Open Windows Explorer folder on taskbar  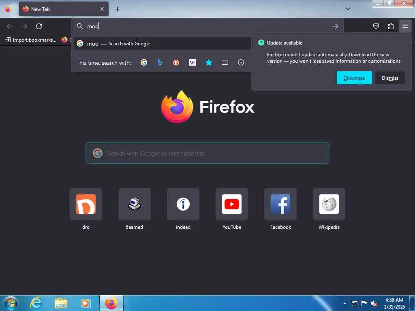(x=61, y=303)
